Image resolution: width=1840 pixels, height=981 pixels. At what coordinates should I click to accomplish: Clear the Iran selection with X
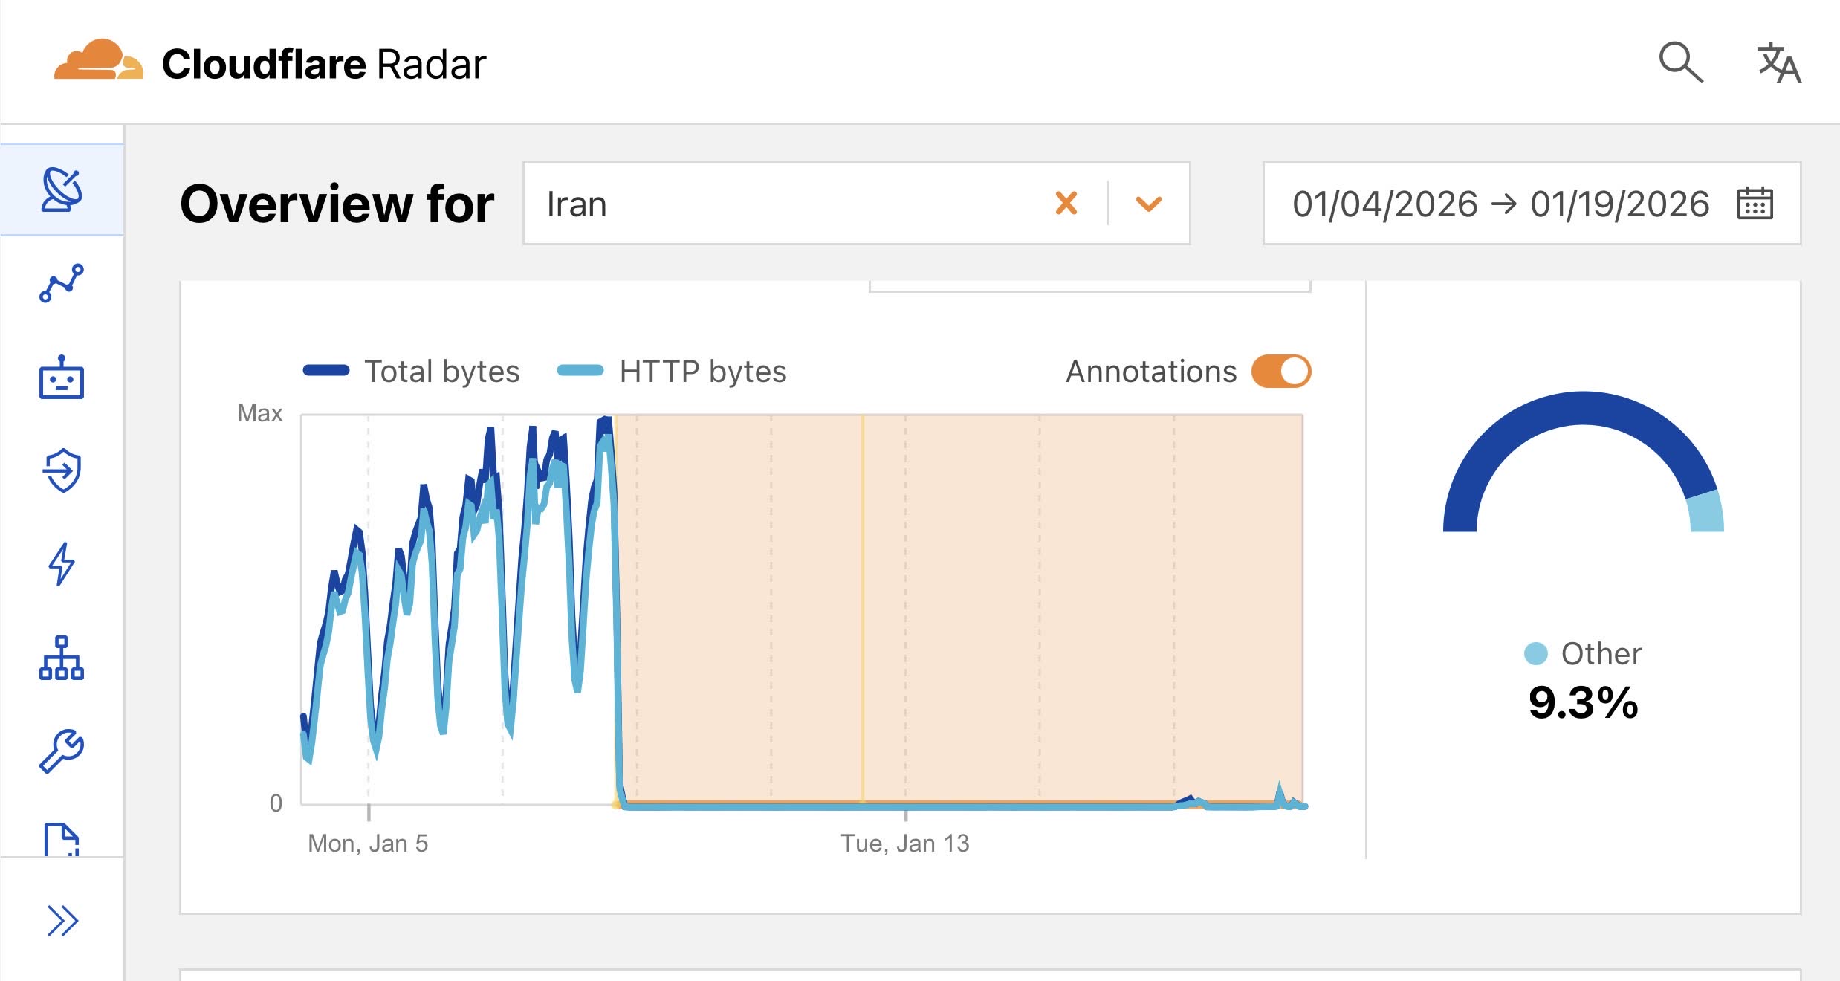(1066, 204)
